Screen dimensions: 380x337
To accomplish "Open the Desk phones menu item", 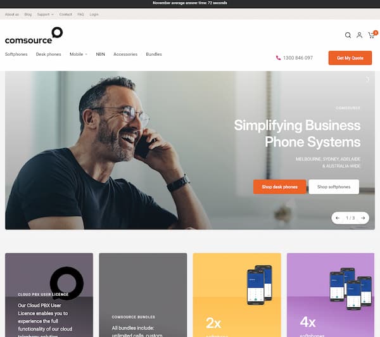I will pos(49,54).
